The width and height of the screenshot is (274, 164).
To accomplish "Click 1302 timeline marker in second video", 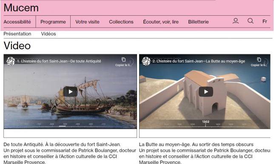I will 205,122.
